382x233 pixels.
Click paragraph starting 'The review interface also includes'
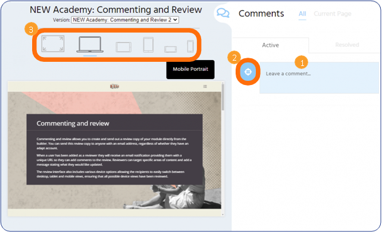pyautogui.click(x=110, y=174)
